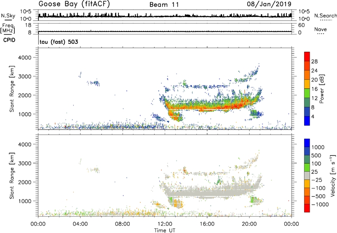Screen dimensions: 337x233
Task: Select the '-100' tick on the Velocity colorbar
Action: coord(318,188)
